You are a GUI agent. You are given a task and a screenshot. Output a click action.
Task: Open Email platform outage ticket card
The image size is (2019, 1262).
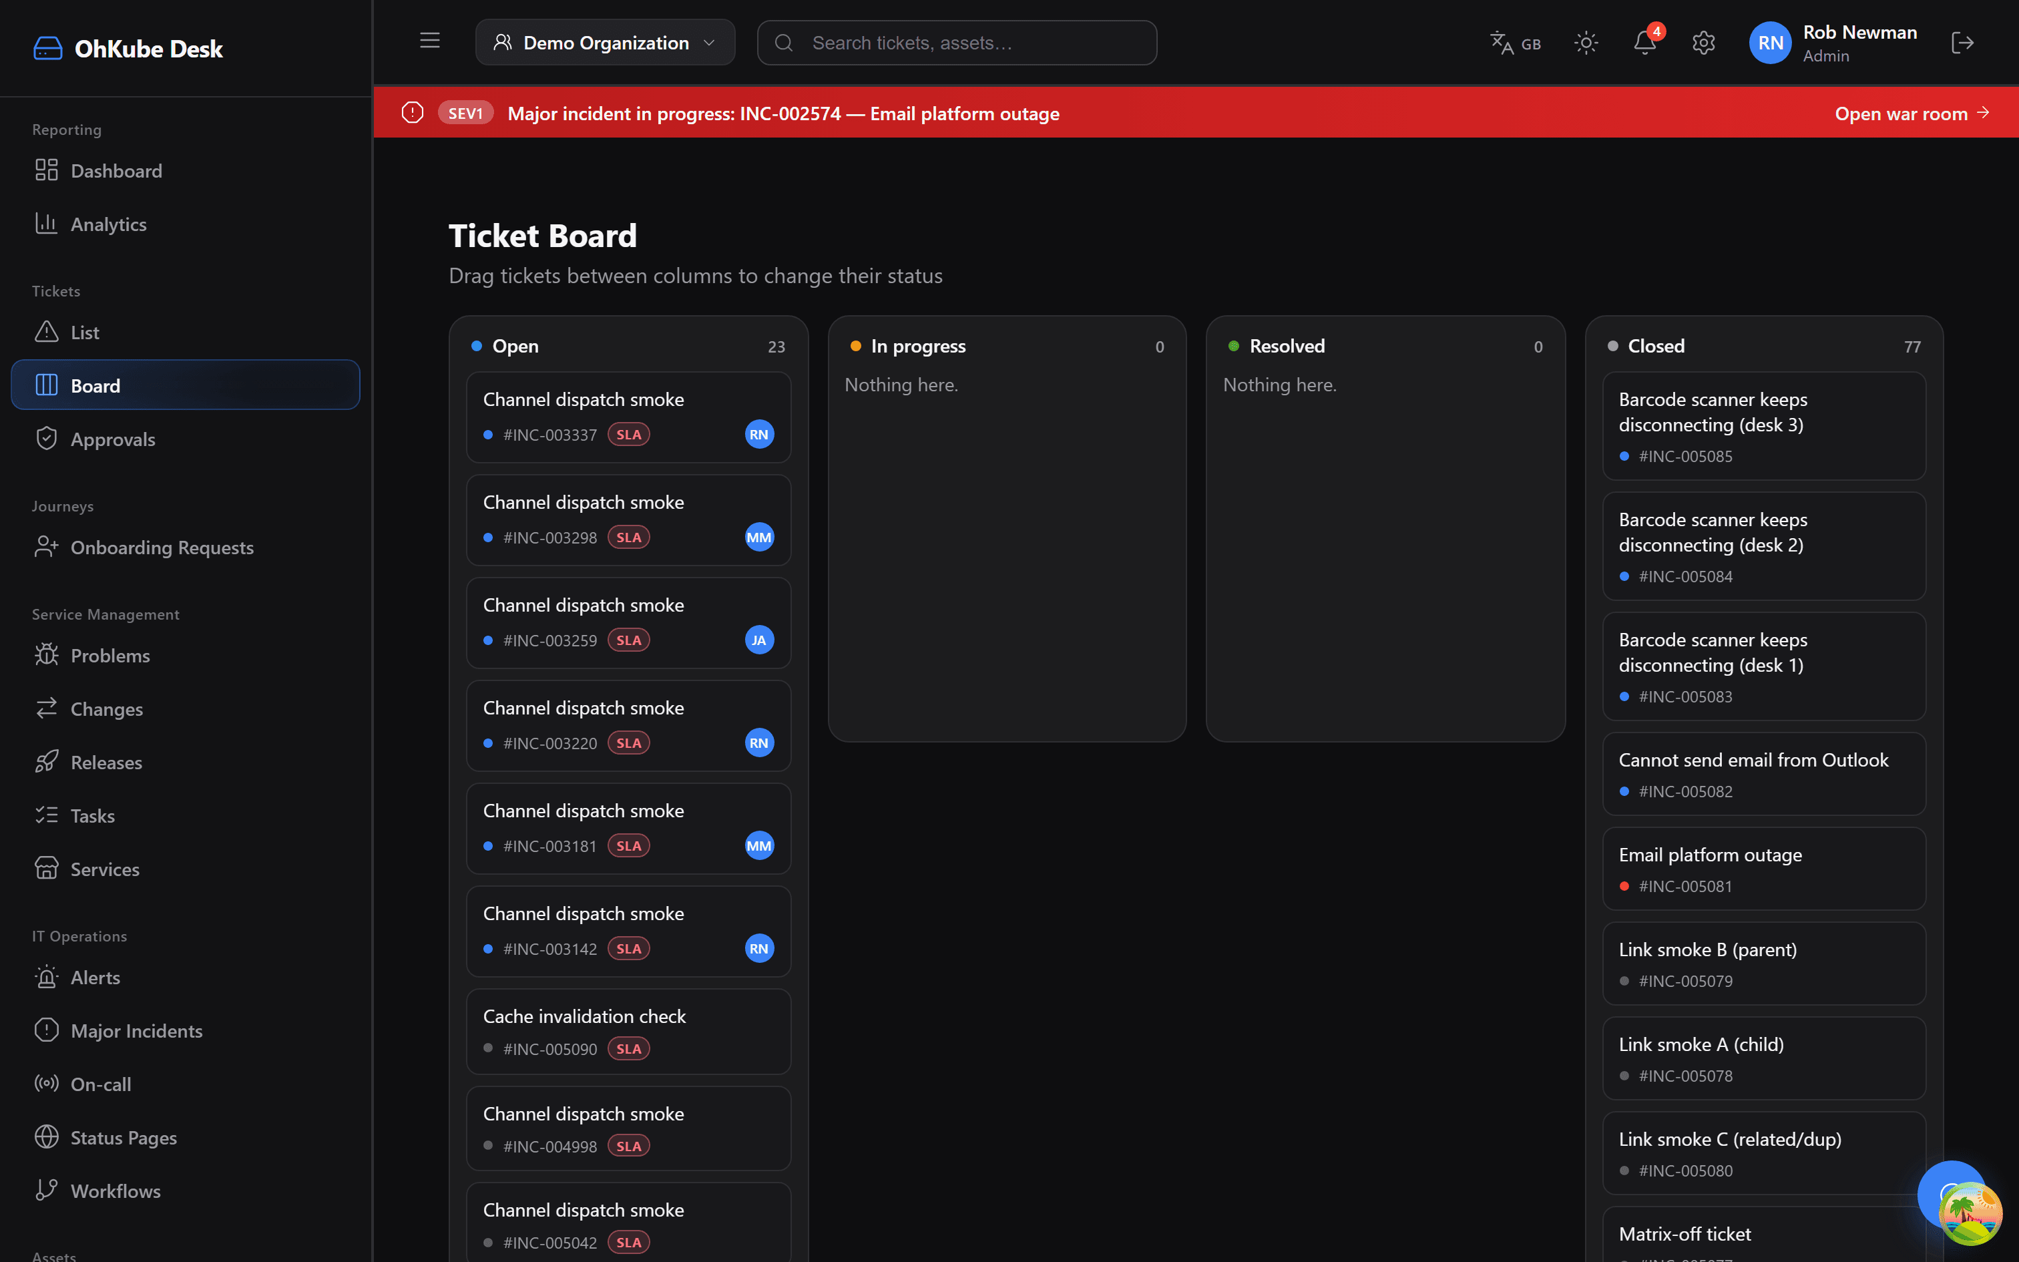(x=1764, y=869)
